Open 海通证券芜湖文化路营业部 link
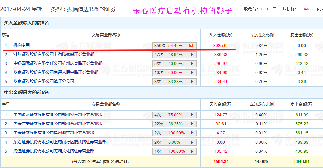This screenshot has width=323, height=168. coord(54,151)
